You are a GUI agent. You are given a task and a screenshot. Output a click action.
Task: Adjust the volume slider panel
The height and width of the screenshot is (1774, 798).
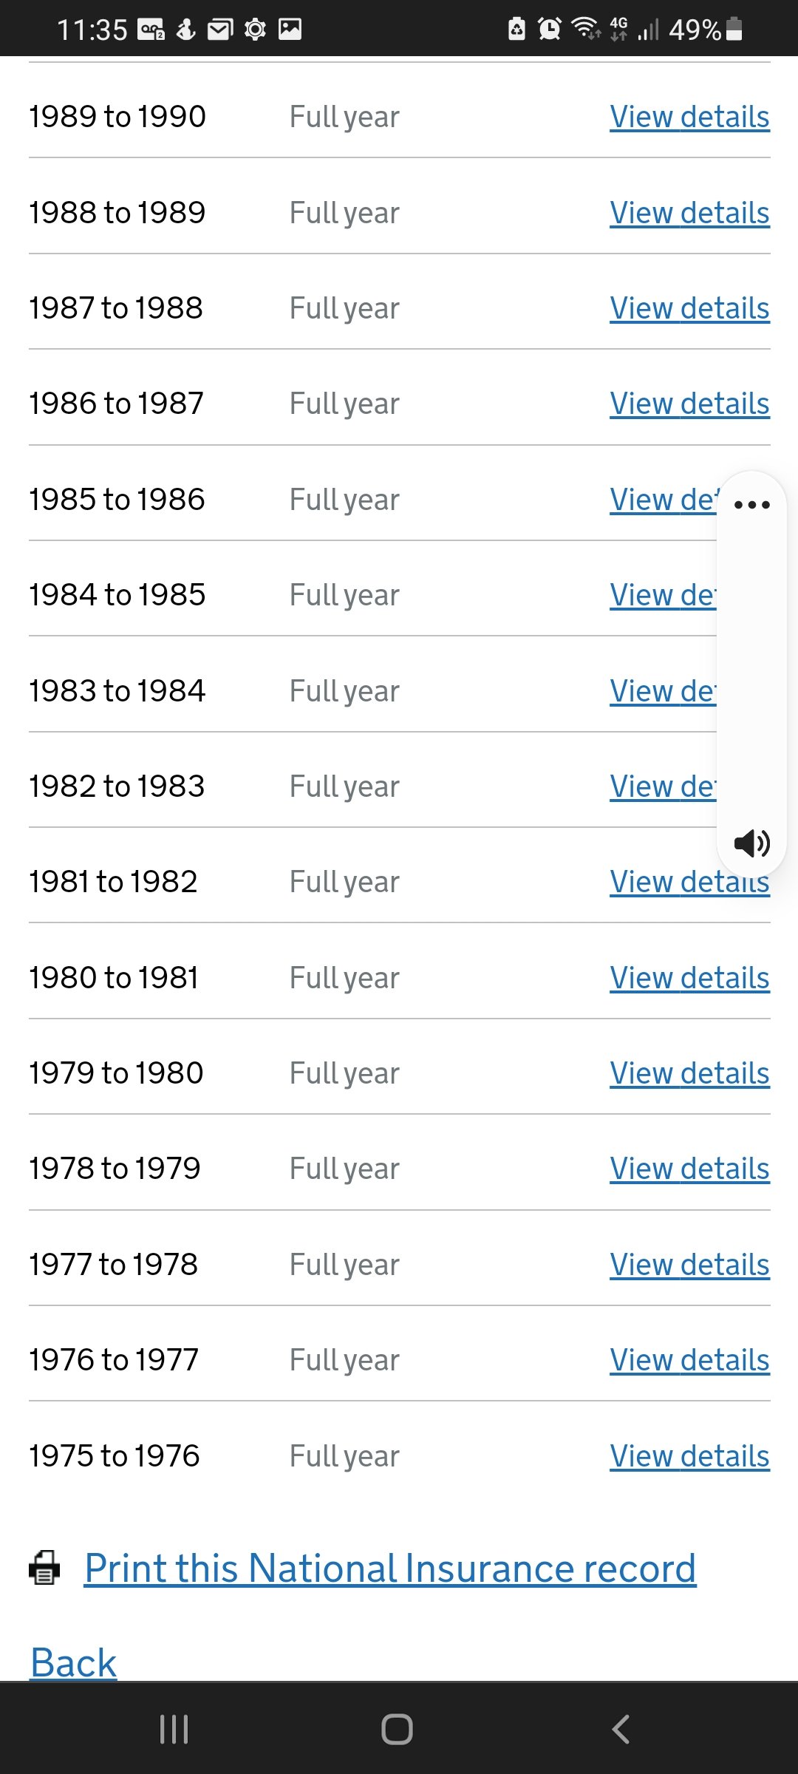coord(751,673)
